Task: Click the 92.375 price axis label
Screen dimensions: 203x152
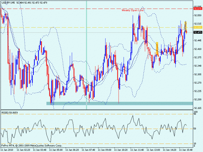Action: 198,57
